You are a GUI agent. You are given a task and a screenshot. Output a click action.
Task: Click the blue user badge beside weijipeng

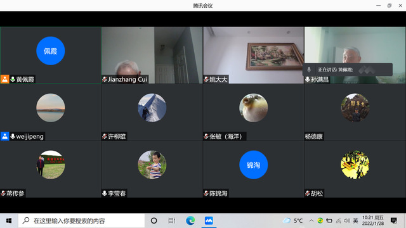(4, 136)
